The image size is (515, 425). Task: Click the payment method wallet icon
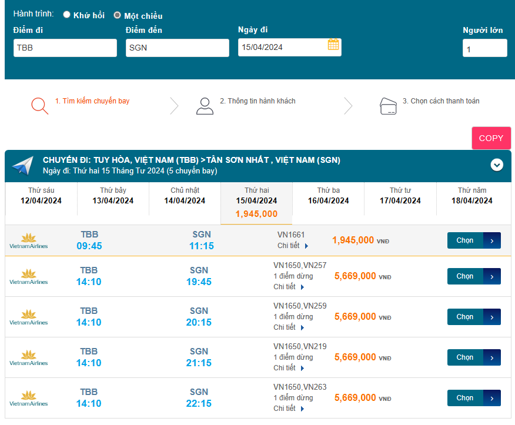(x=388, y=106)
